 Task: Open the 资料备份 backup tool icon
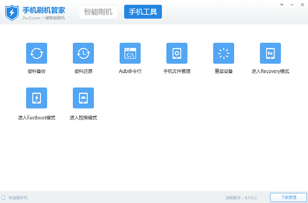(36, 53)
